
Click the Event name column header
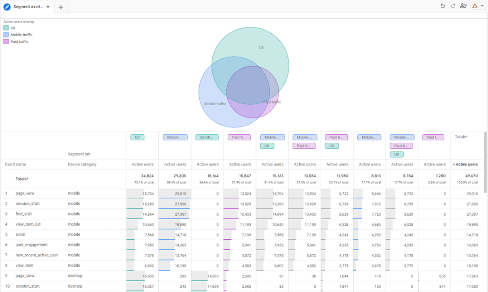click(x=16, y=165)
